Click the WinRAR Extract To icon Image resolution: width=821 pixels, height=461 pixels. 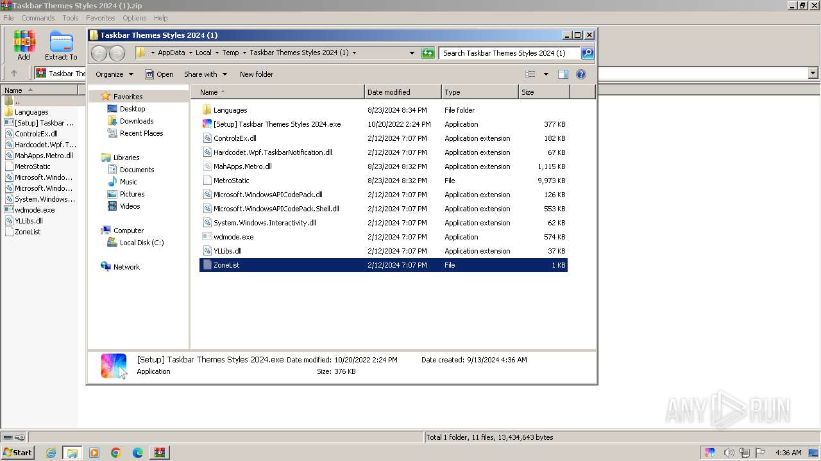[61, 45]
